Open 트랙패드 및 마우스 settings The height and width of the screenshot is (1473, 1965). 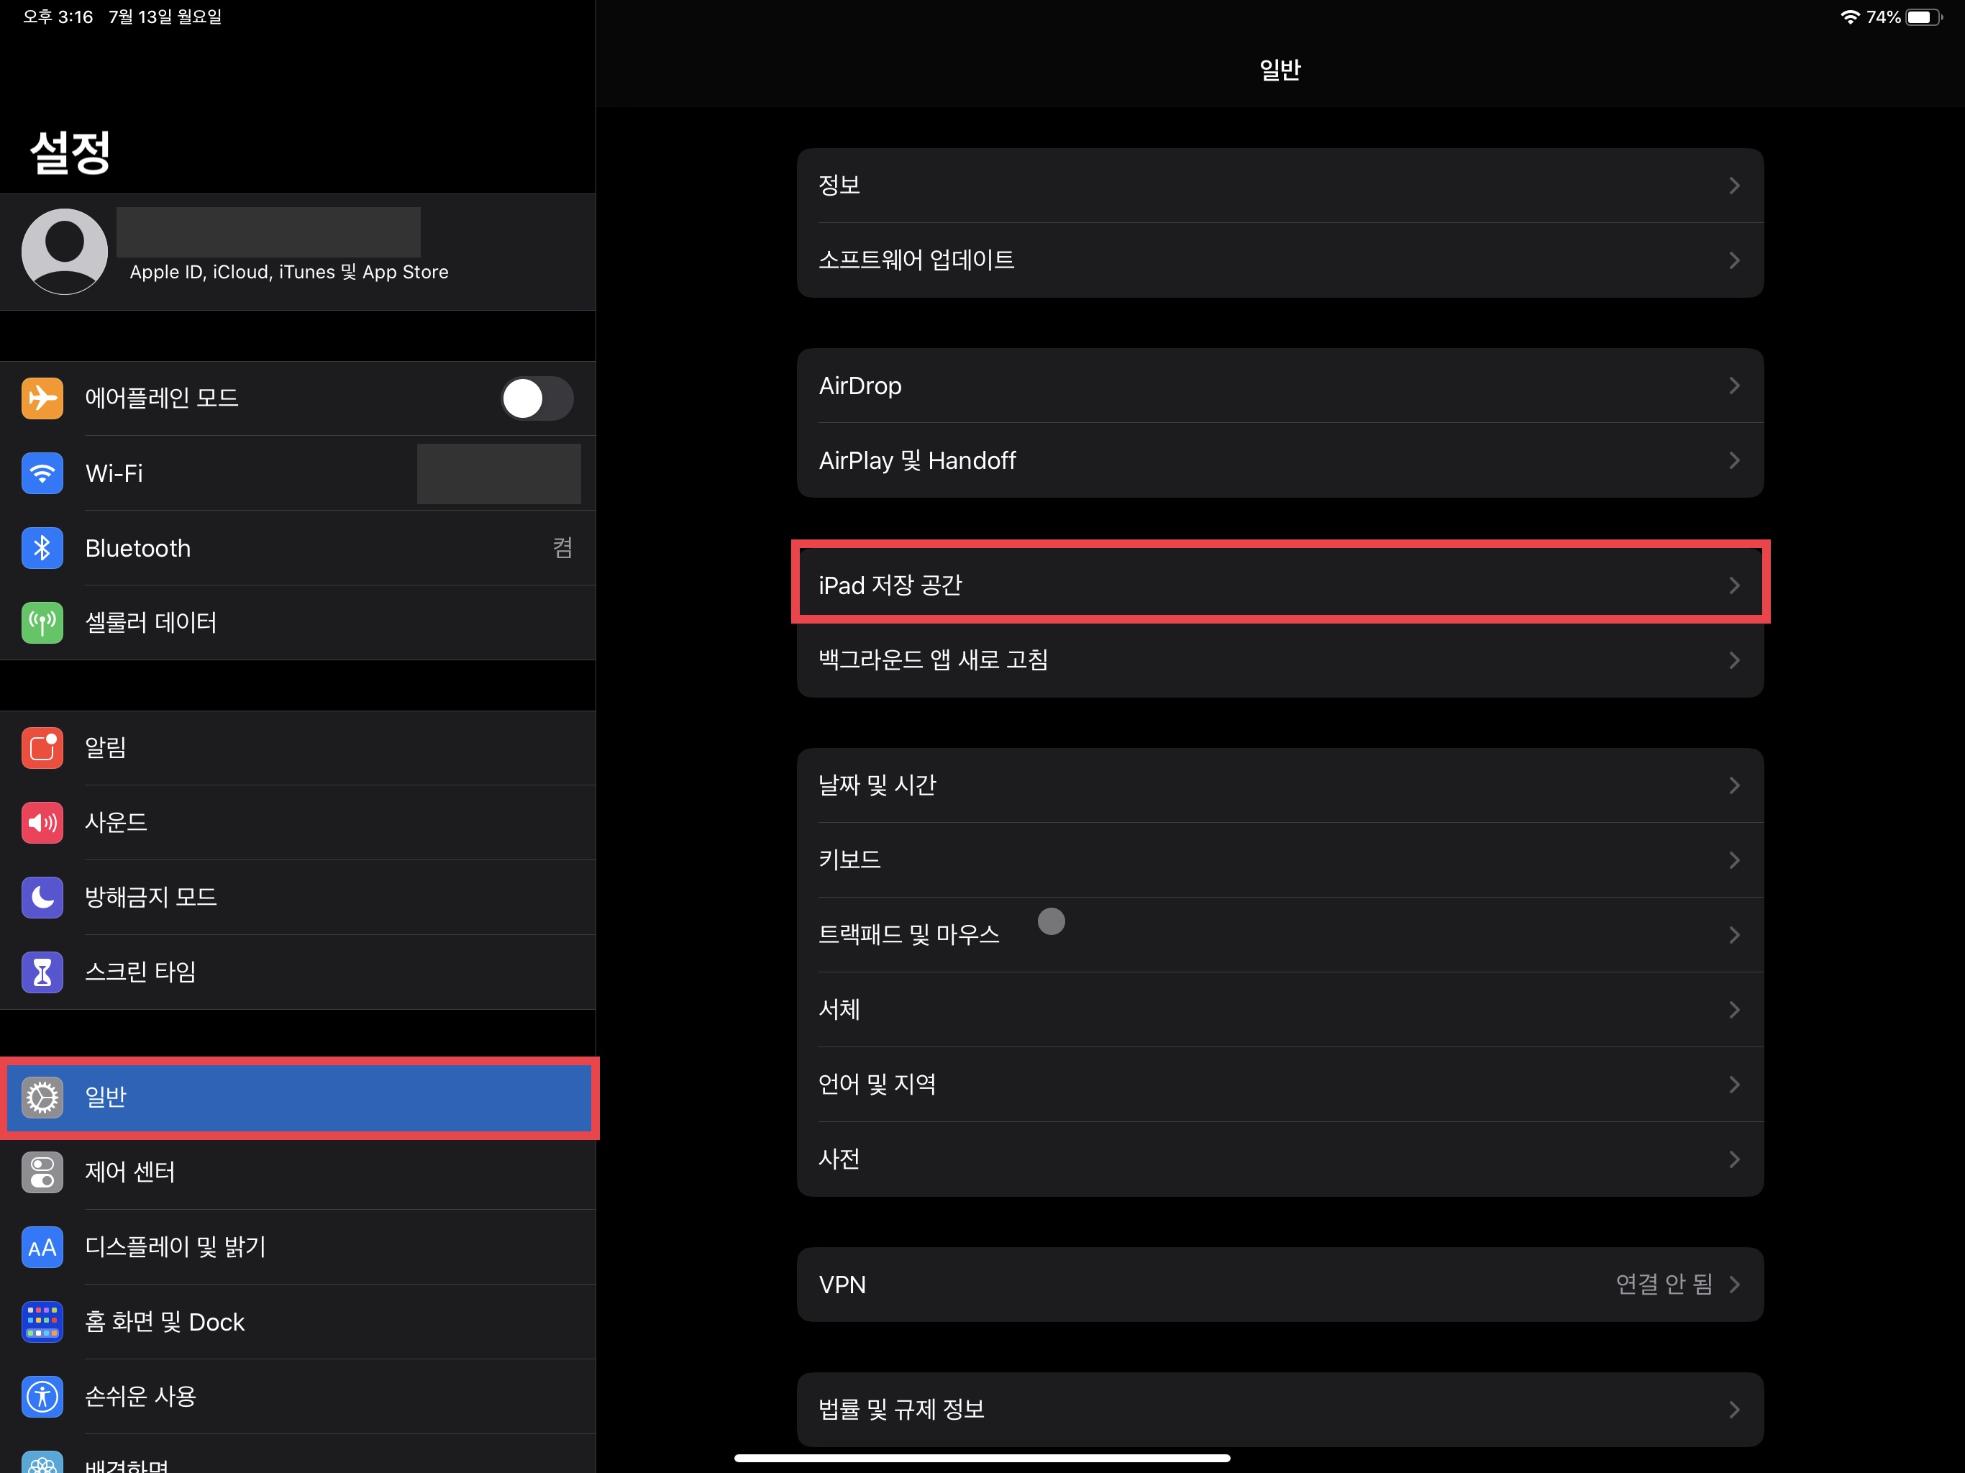click(x=1280, y=934)
